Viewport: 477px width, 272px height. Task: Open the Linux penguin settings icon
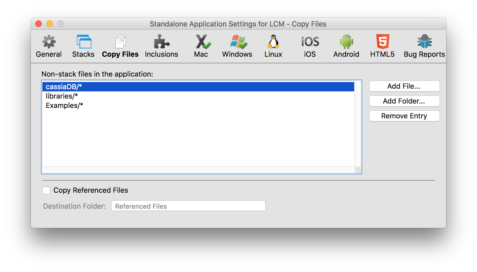[273, 42]
